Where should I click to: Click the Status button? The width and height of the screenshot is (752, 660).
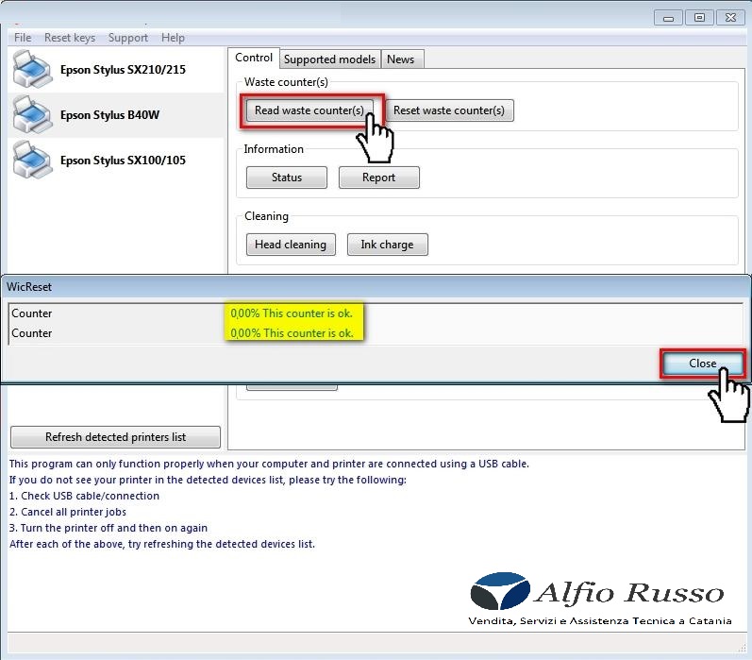click(x=287, y=178)
